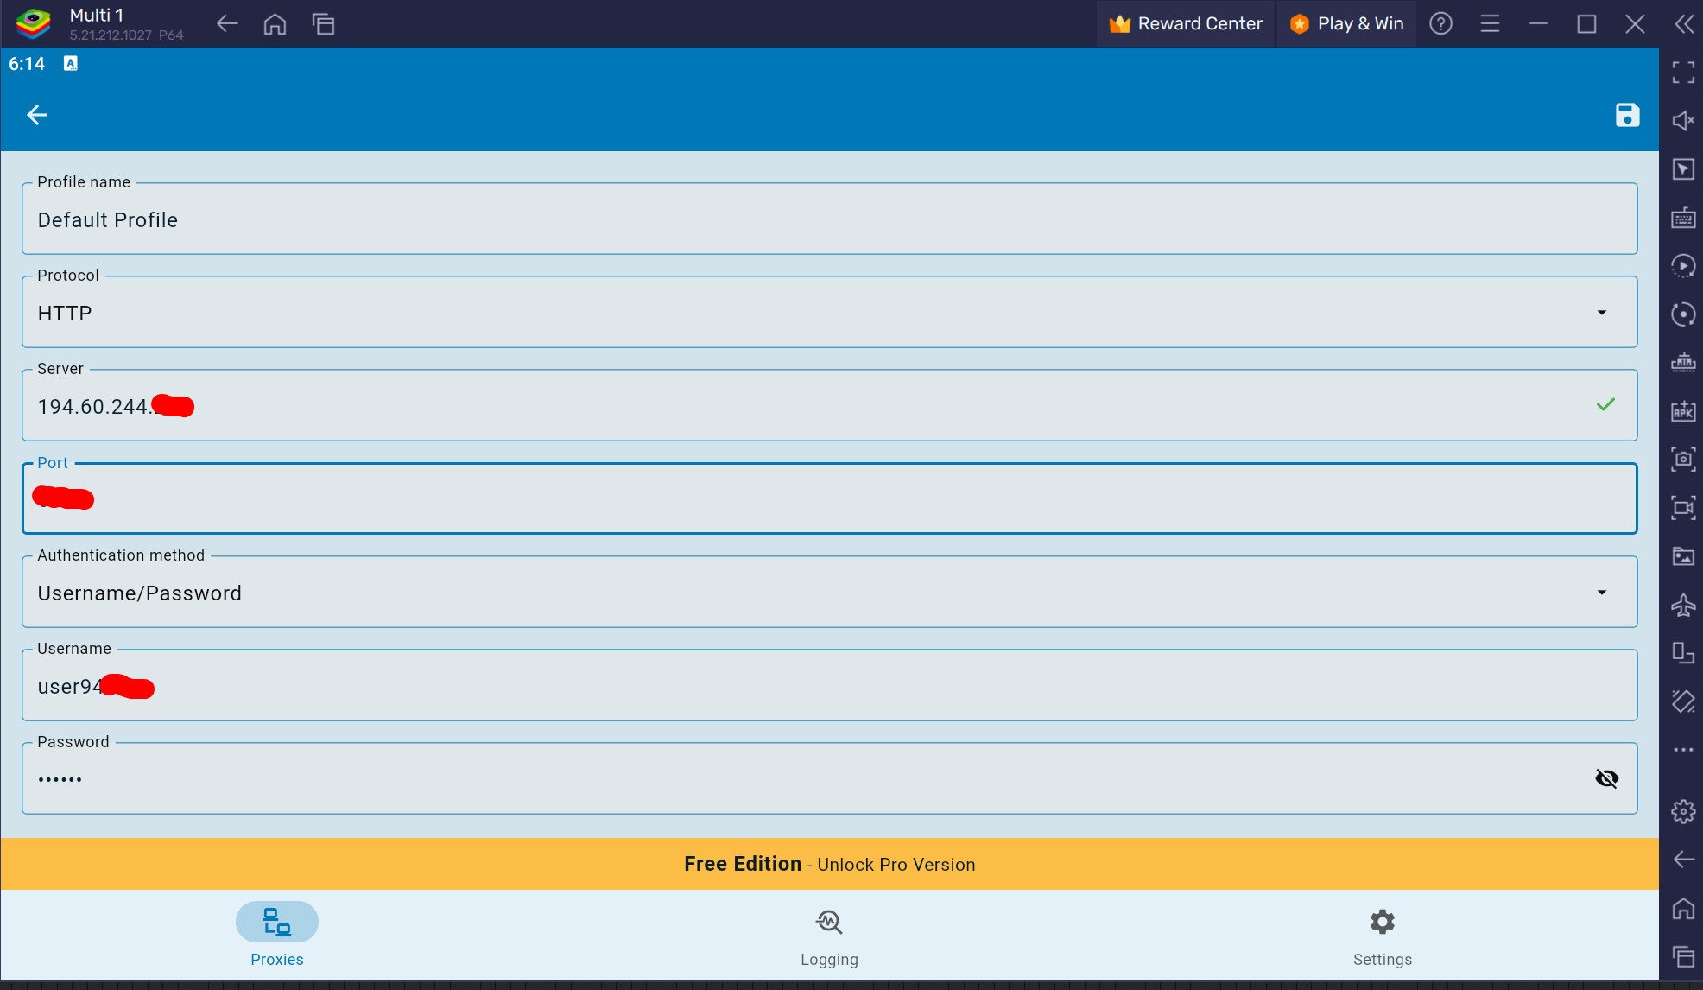Viewport: 1703px width, 990px height.
Task: Expand Authentication method dropdown
Action: 1602,591
